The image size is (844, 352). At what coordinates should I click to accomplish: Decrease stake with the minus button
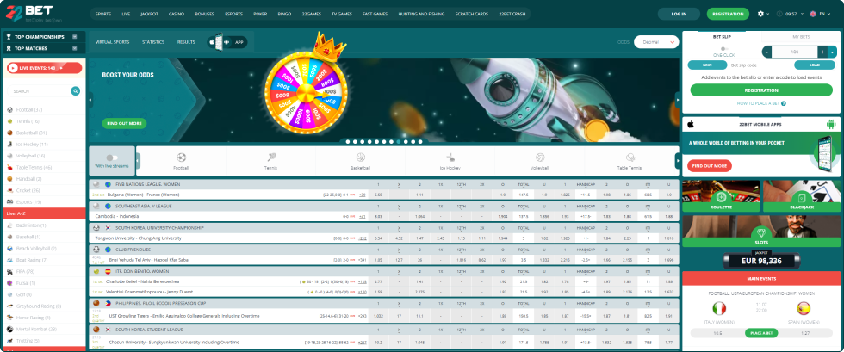pos(767,52)
